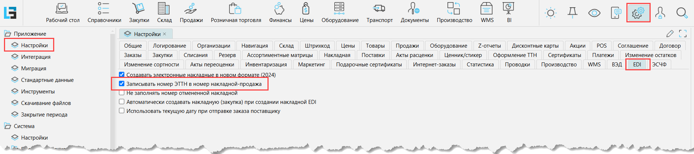Toggle the sun brightness theme icon
The height and width of the screenshot is (154, 694).
[551, 13]
